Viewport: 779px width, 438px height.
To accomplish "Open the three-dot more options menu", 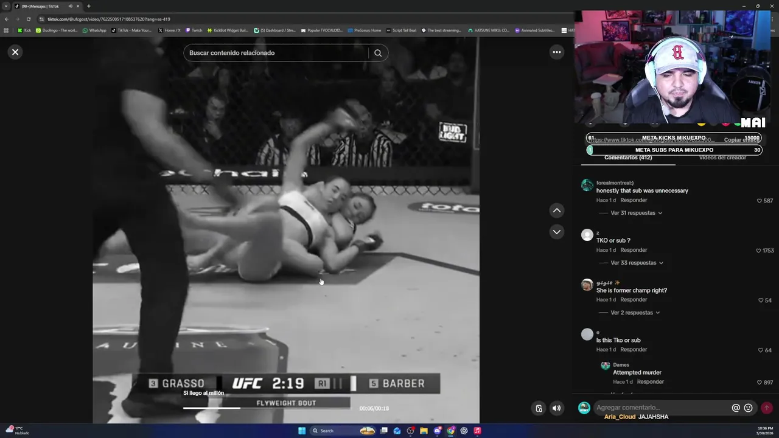I will 556,52.
